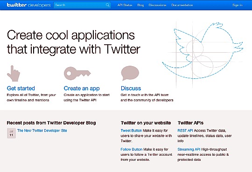The width and height of the screenshot is (252, 172).
Task: Open the Discuss link
Action: 131,88
